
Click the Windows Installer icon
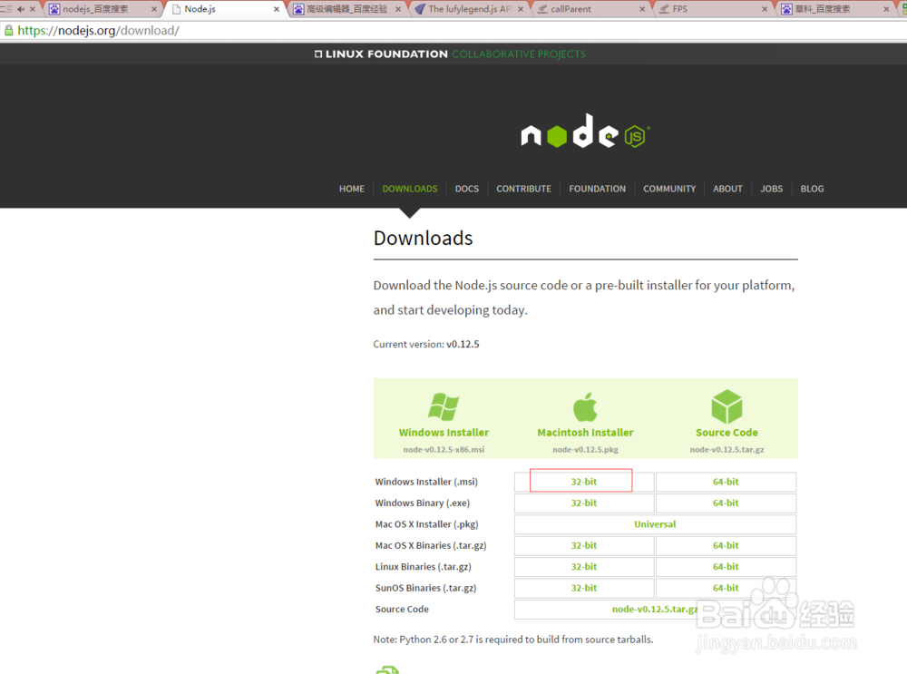click(x=444, y=406)
